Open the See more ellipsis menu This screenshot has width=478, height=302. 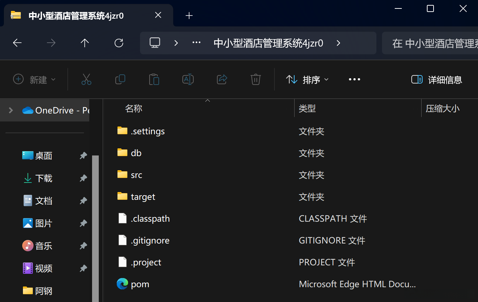tap(355, 80)
